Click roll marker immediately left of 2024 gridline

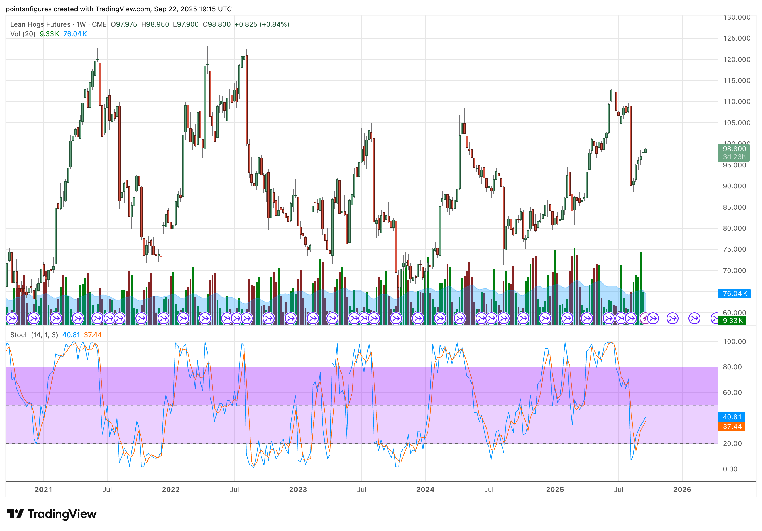(418, 318)
